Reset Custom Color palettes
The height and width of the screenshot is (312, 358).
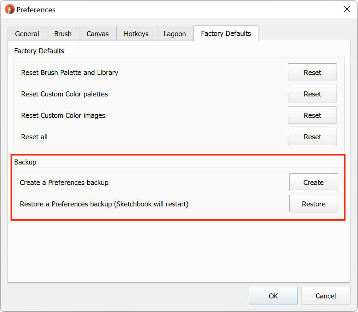point(312,94)
